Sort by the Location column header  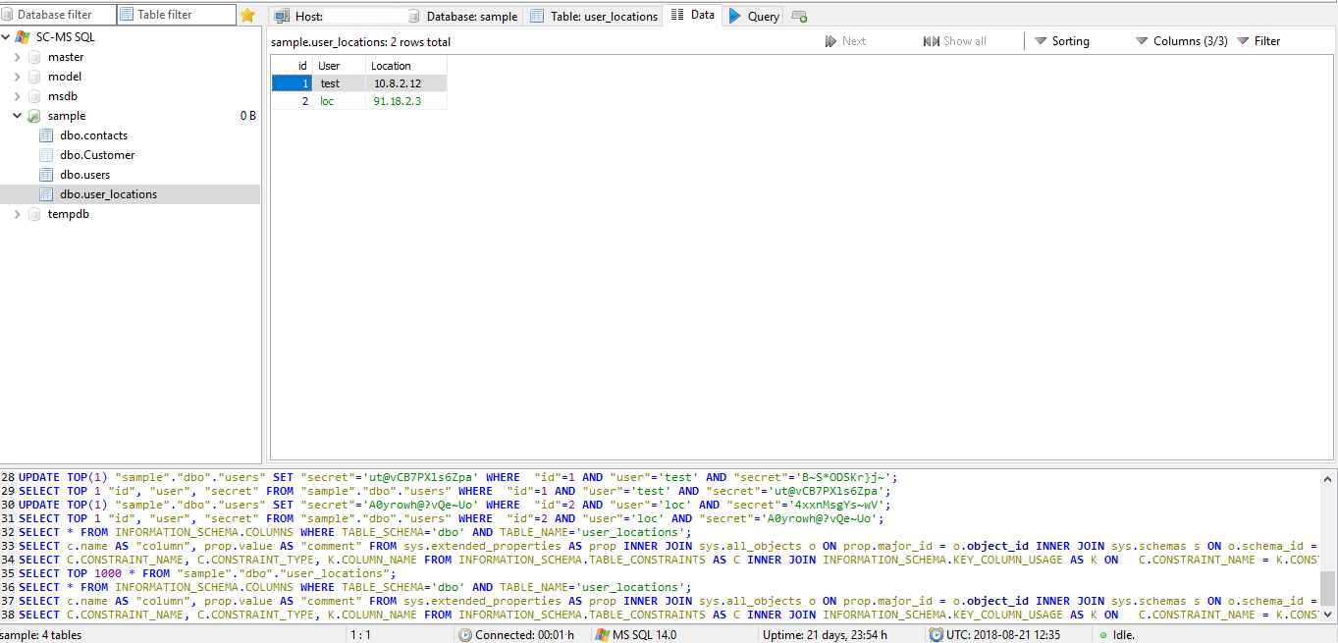tap(406, 66)
